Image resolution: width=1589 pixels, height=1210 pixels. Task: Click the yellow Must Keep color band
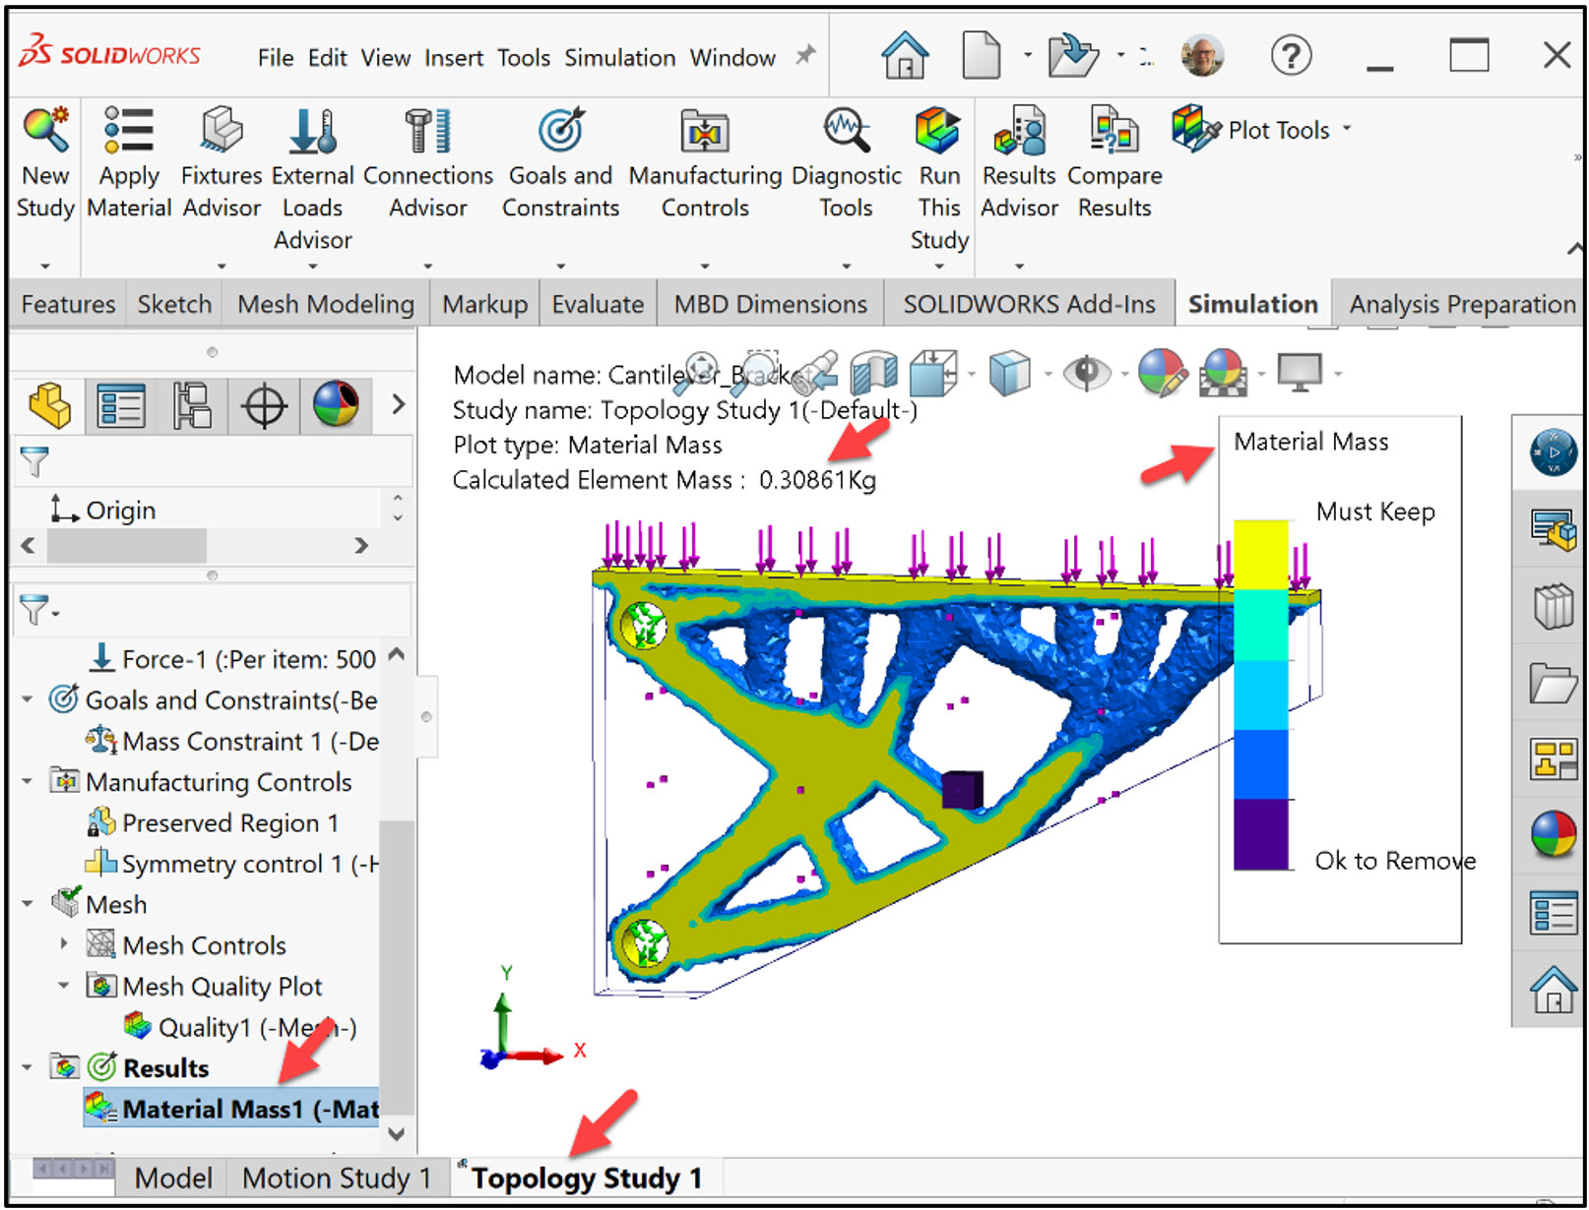coord(1261,551)
